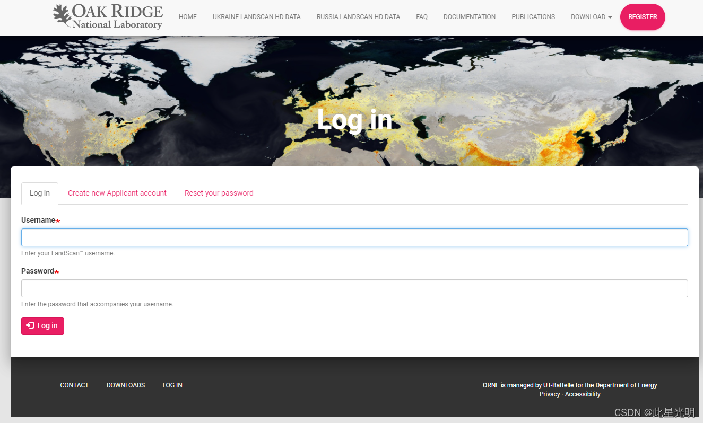Screen dimensions: 703x423
Task: Expand the Download dropdown menu
Action: click(591, 17)
